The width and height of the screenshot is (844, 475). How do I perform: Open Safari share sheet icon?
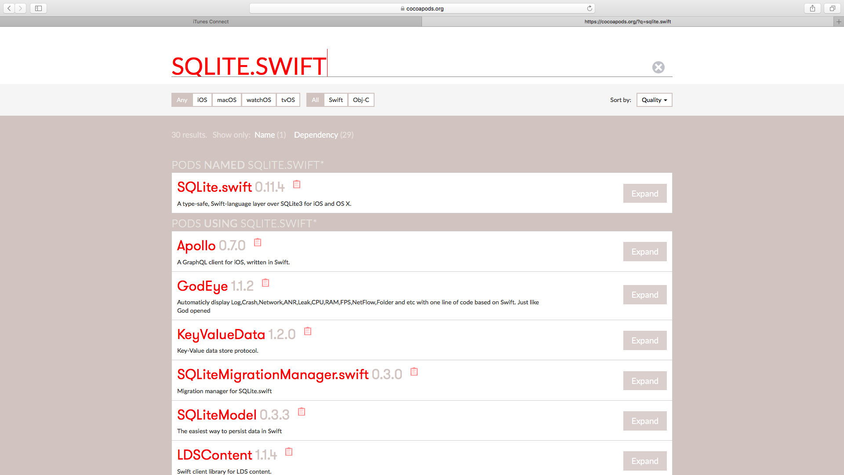[x=812, y=8]
